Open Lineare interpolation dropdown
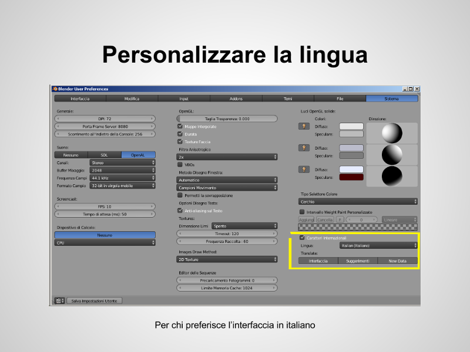This screenshot has height=352, width=470. 399,219
